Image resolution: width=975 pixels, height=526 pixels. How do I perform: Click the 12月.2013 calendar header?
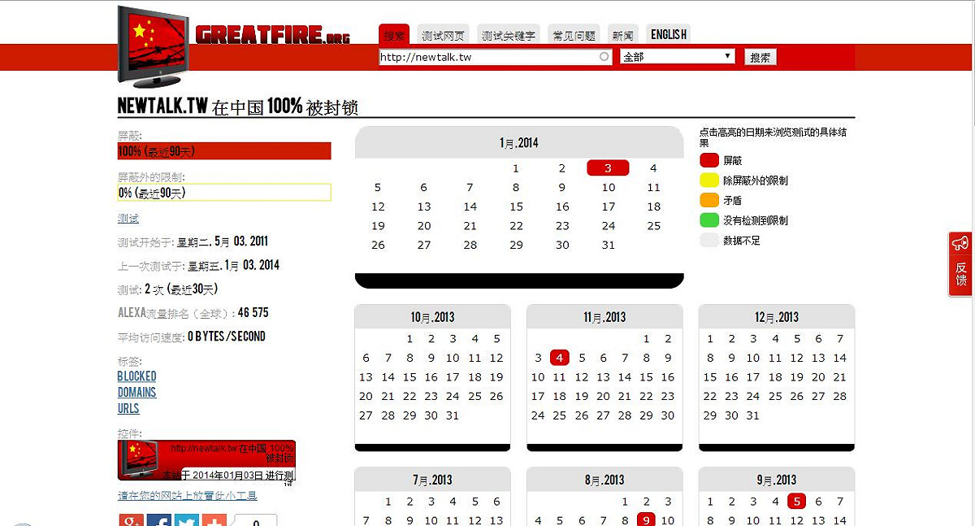(777, 317)
